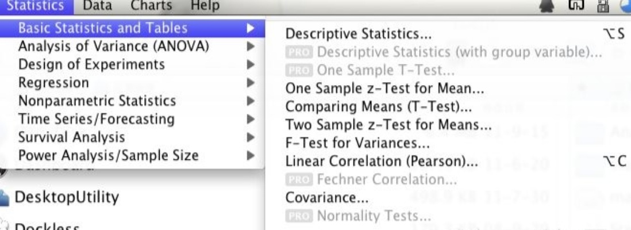
Task: Click the PRO badge beside Fechner Correlation
Action: (299, 180)
